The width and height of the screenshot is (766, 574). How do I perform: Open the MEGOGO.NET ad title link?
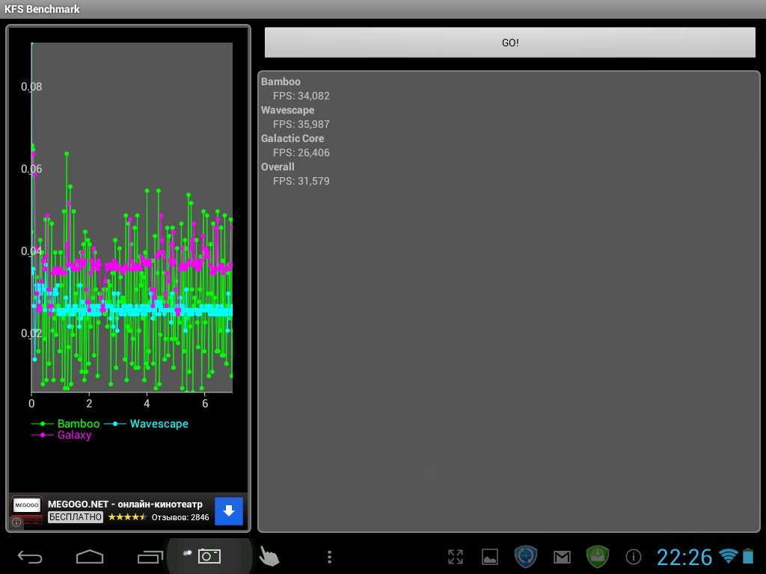[x=125, y=504]
